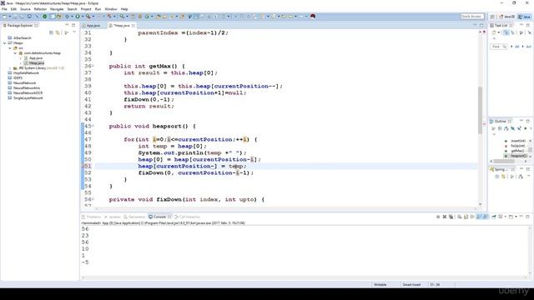Toggle Show Console on Standard Out
This screenshot has height=300, width=534.
pyautogui.click(x=479, y=217)
